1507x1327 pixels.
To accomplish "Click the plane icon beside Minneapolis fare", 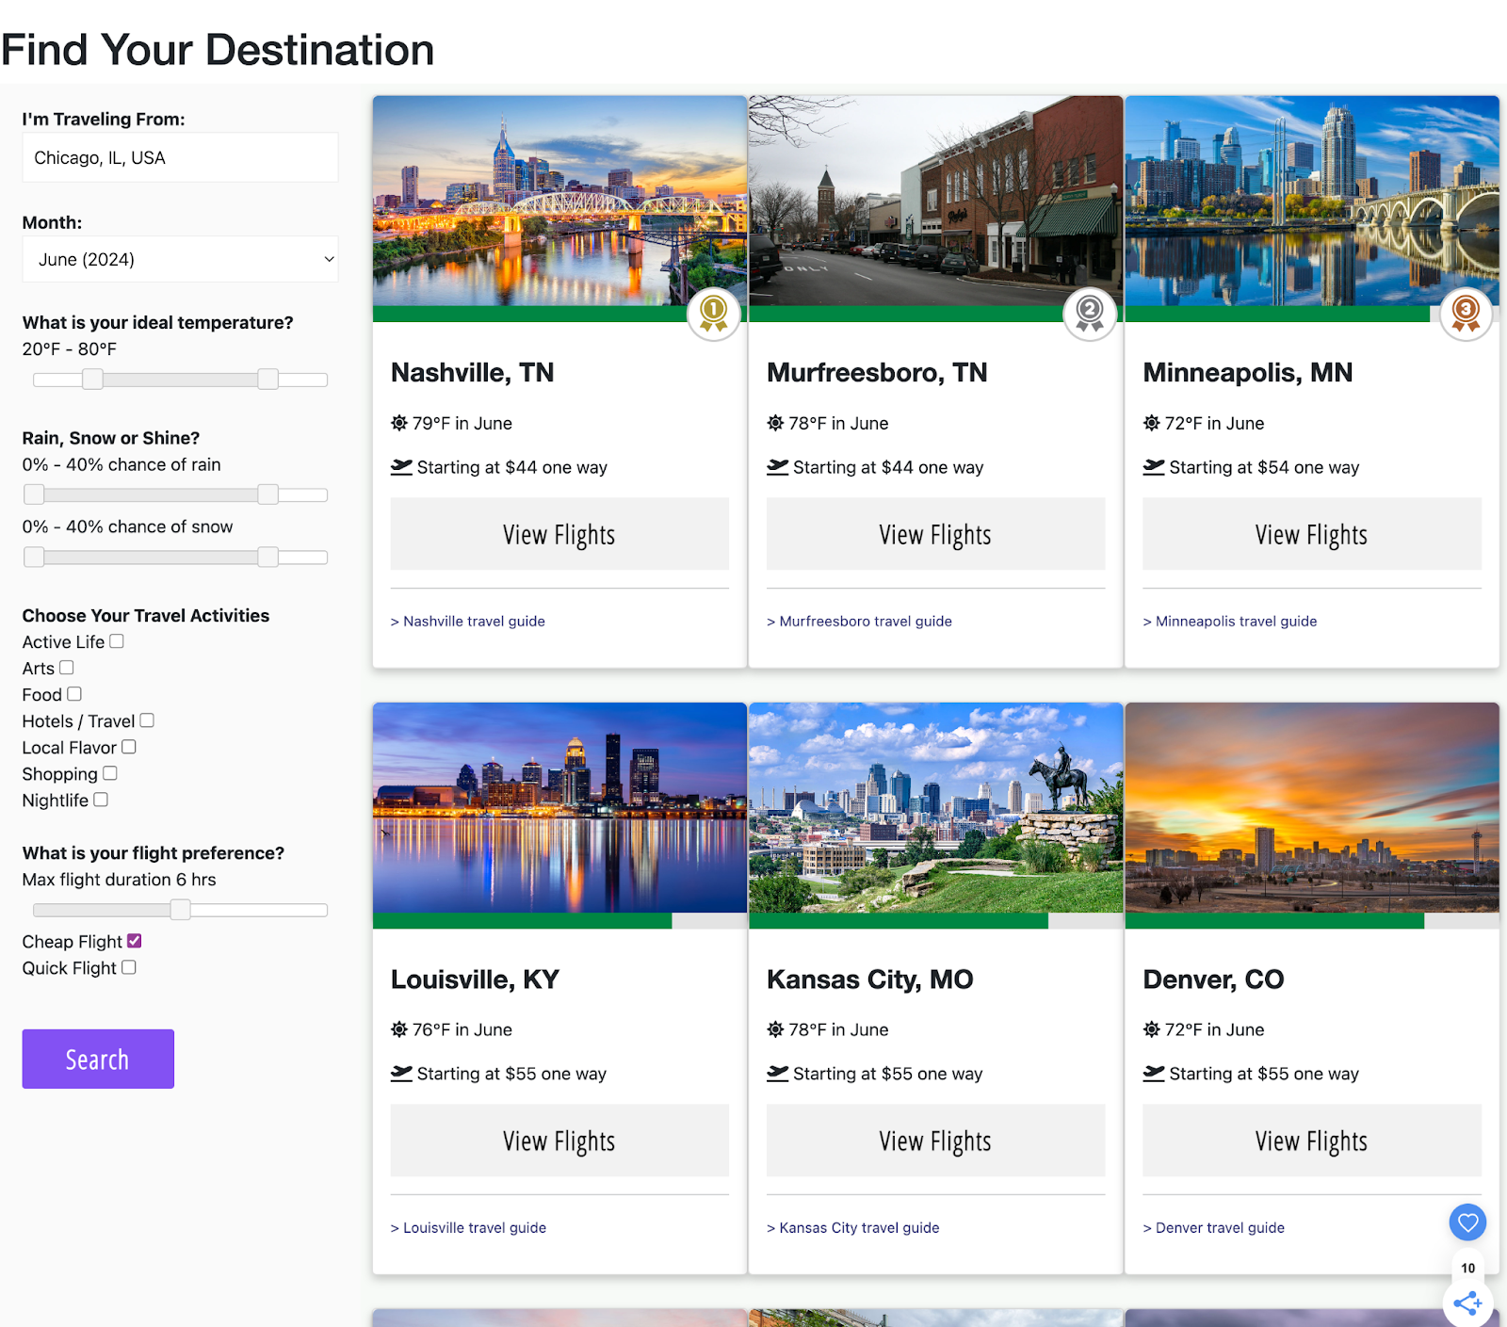I will 1154,467.
